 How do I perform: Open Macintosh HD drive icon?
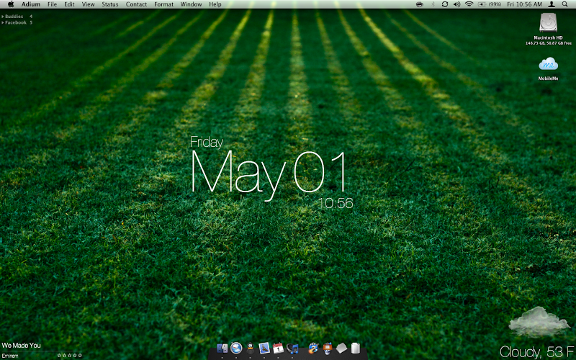[548, 23]
